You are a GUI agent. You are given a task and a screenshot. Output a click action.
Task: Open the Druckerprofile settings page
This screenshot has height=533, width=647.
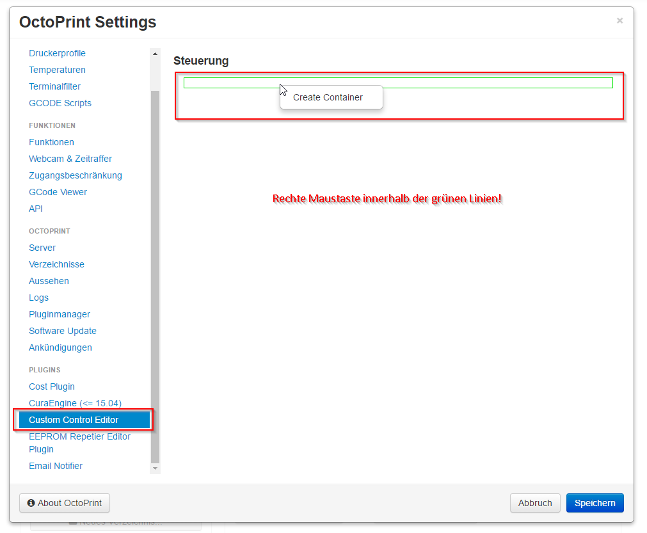pyautogui.click(x=57, y=53)
